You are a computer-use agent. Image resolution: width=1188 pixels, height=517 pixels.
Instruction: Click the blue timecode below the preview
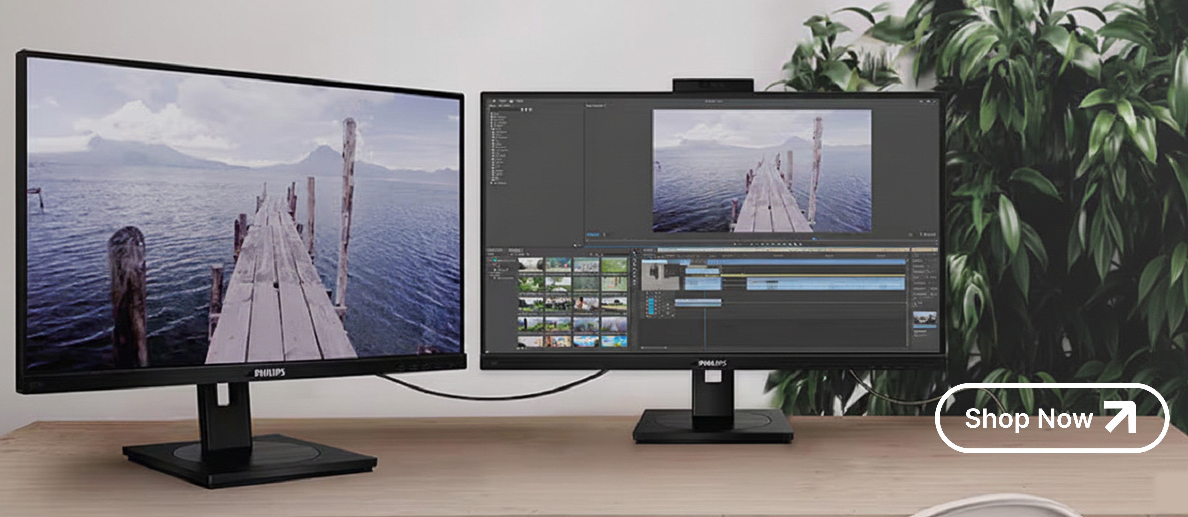(593, 235)
